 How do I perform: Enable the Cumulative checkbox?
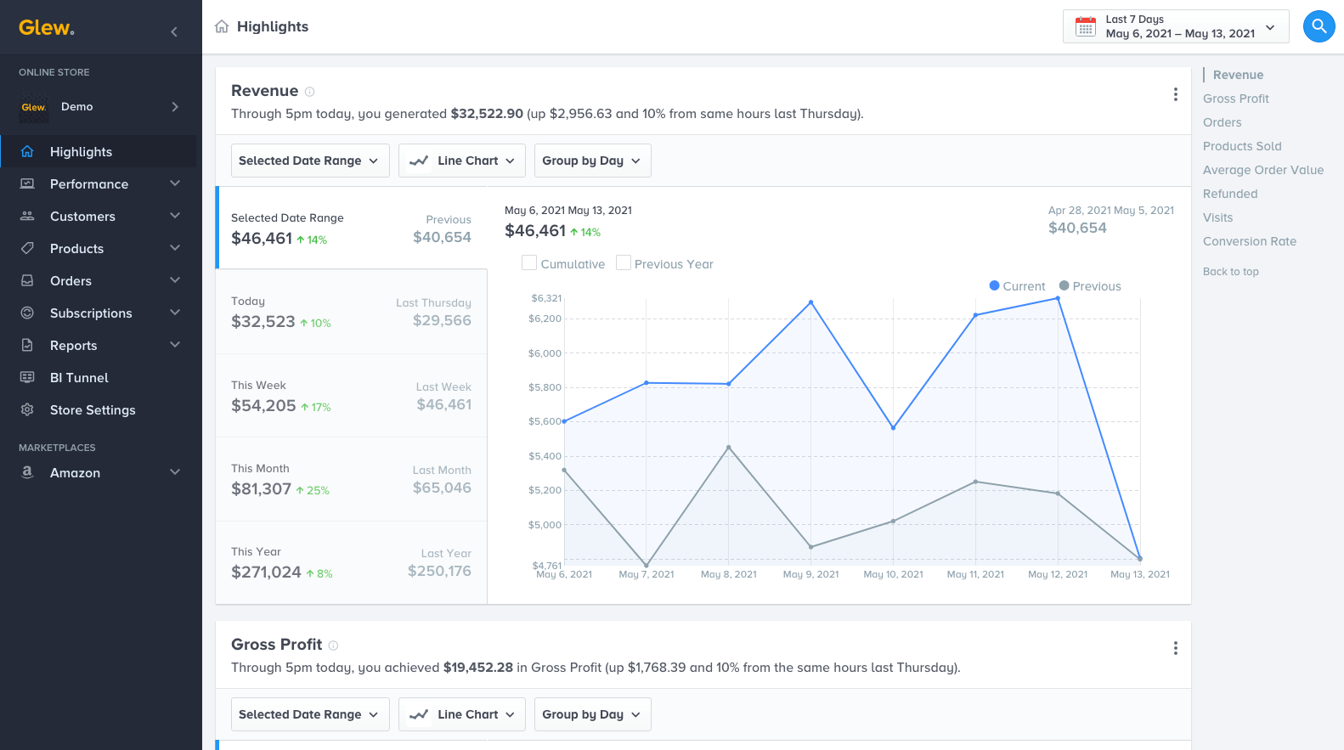pyautogui.click(x=529, y=263)
